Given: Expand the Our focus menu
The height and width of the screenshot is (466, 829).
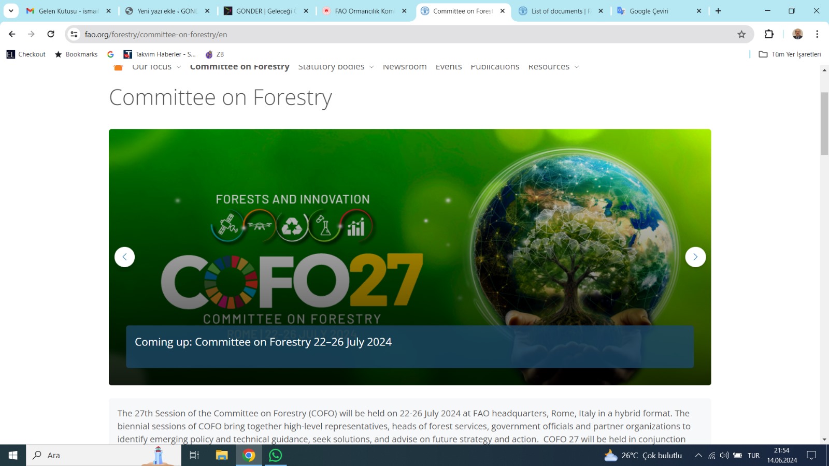Looking at the screenshot, I should pyautogui.click(x=156, y=67).
